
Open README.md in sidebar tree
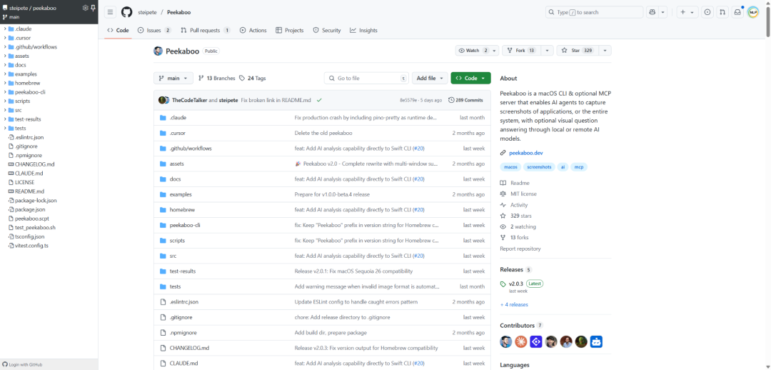(29, 191)
